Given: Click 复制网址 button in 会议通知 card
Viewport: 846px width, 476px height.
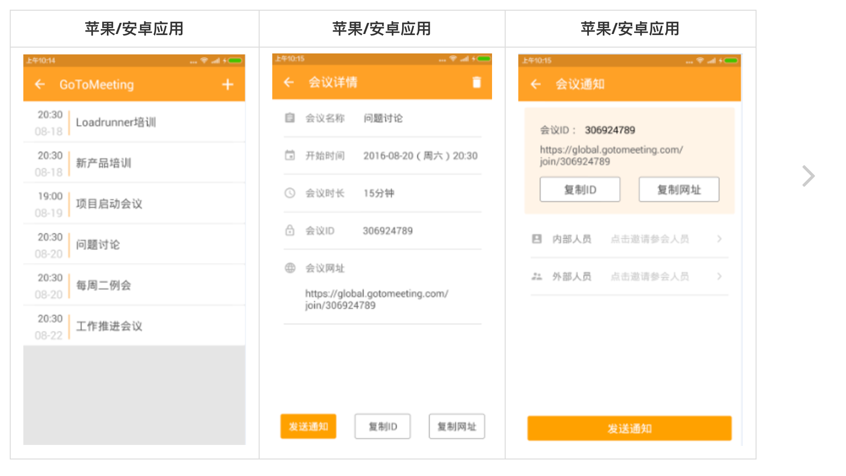Looking at the screenshot, I should tap(679, 189).
